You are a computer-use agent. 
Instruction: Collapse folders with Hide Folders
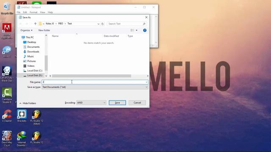pyautogui.click(x=28, y=103)
